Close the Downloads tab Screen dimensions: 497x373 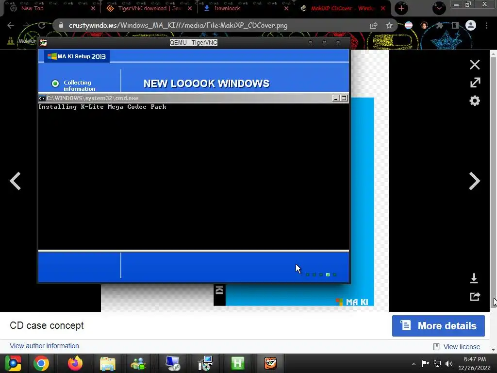point(286,8)
